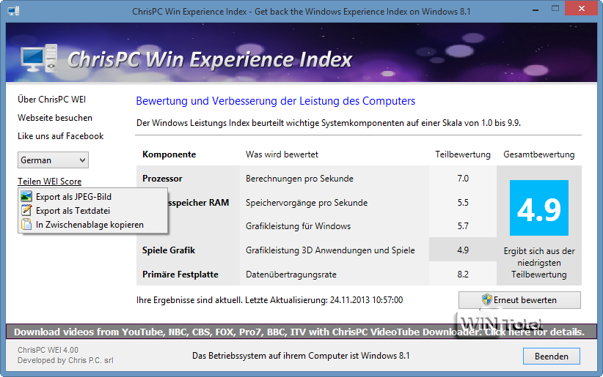Maximize the ChrisPC window
Image resolution: width=603 pixels, height=377 pixels.
(x=555, y=9)
